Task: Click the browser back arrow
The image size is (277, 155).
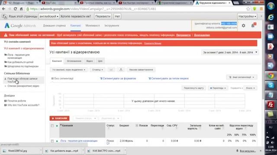Action: point(3,9)
